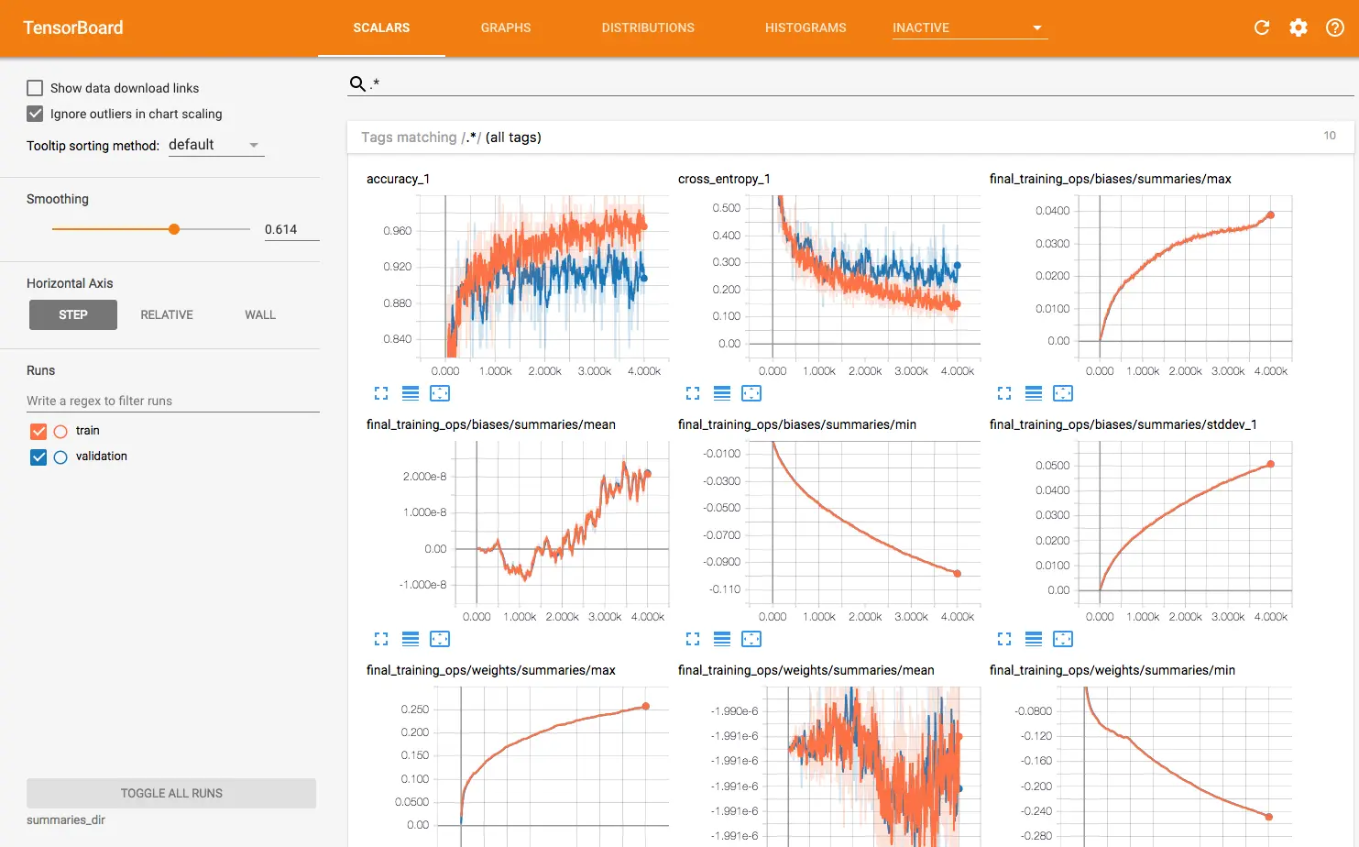Image resolution: width=1359 pixels, height=847 pixels.
Task: Fit cross_entropy_1 chart domain to data
Action: pos(751,393)
